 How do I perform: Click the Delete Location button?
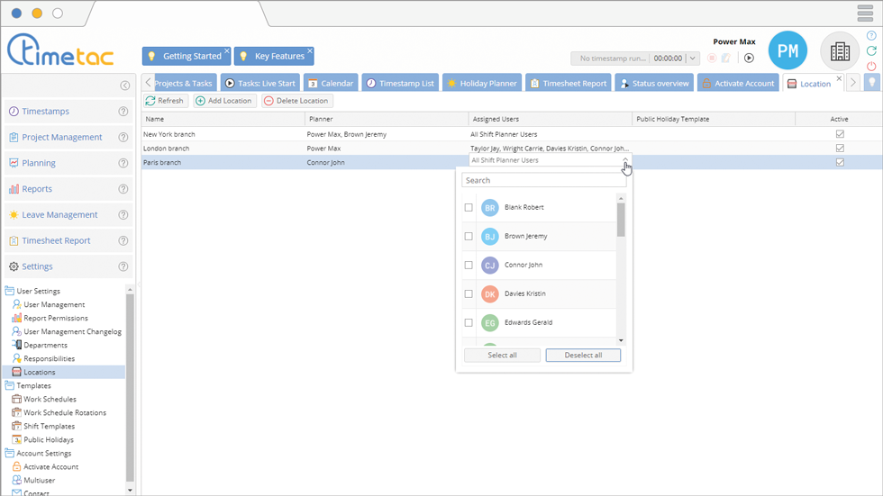(x=296, y=101)
